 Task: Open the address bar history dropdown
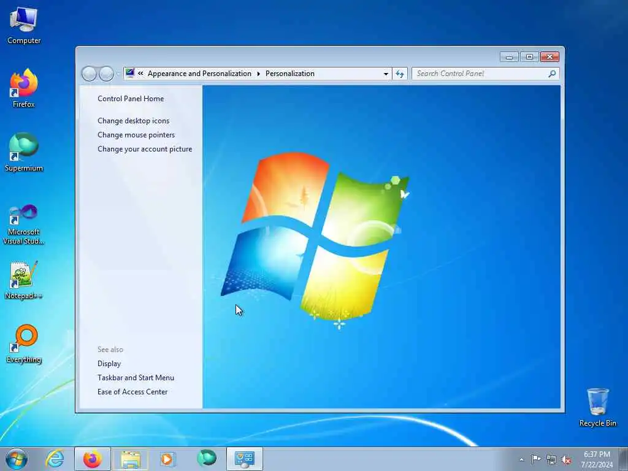coord(386,74)
